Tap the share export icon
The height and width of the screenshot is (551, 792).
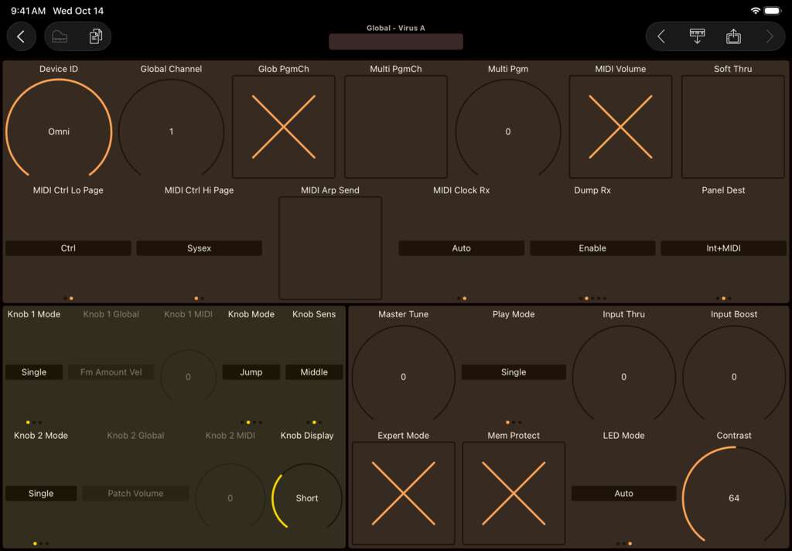pos(733,36)
